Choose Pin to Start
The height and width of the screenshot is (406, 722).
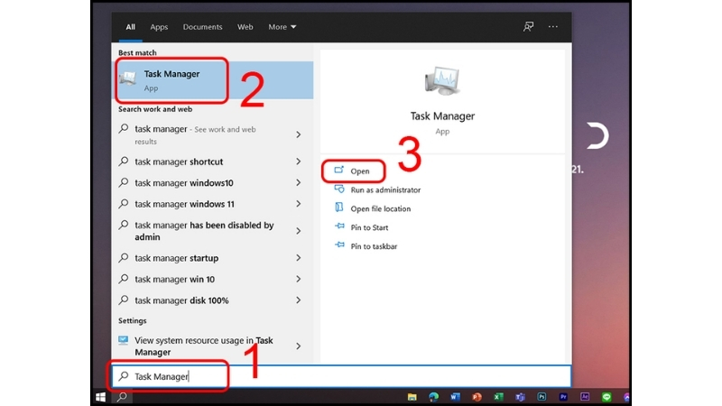[369, 227]
